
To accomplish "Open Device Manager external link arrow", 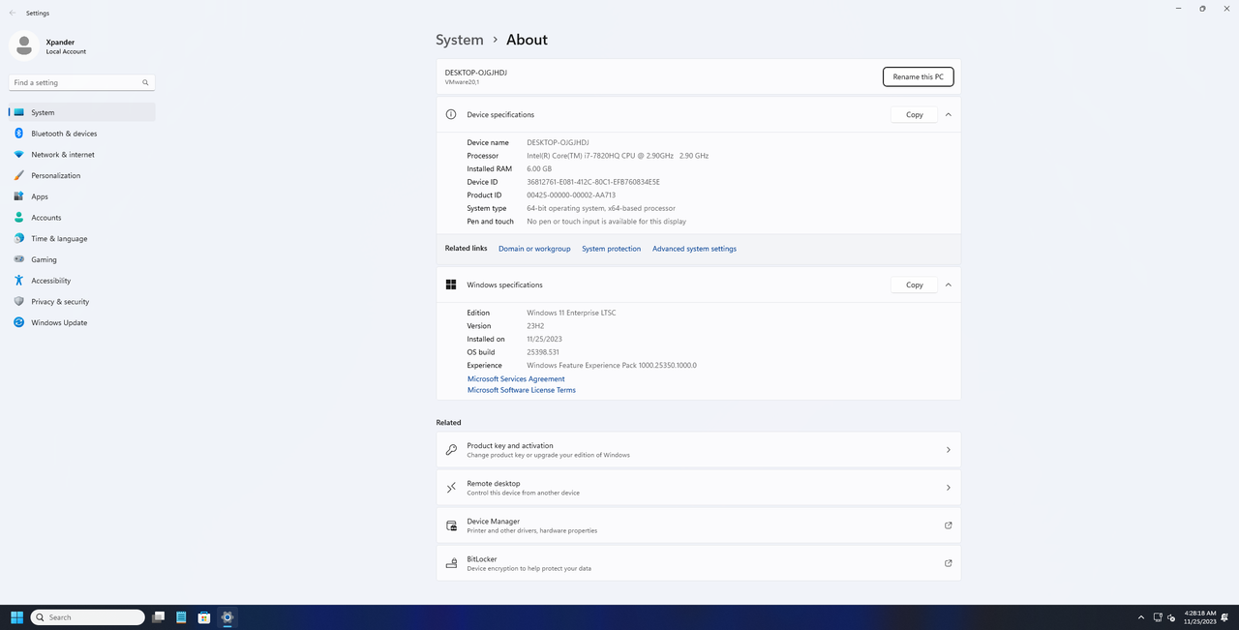I will point(949,525).
